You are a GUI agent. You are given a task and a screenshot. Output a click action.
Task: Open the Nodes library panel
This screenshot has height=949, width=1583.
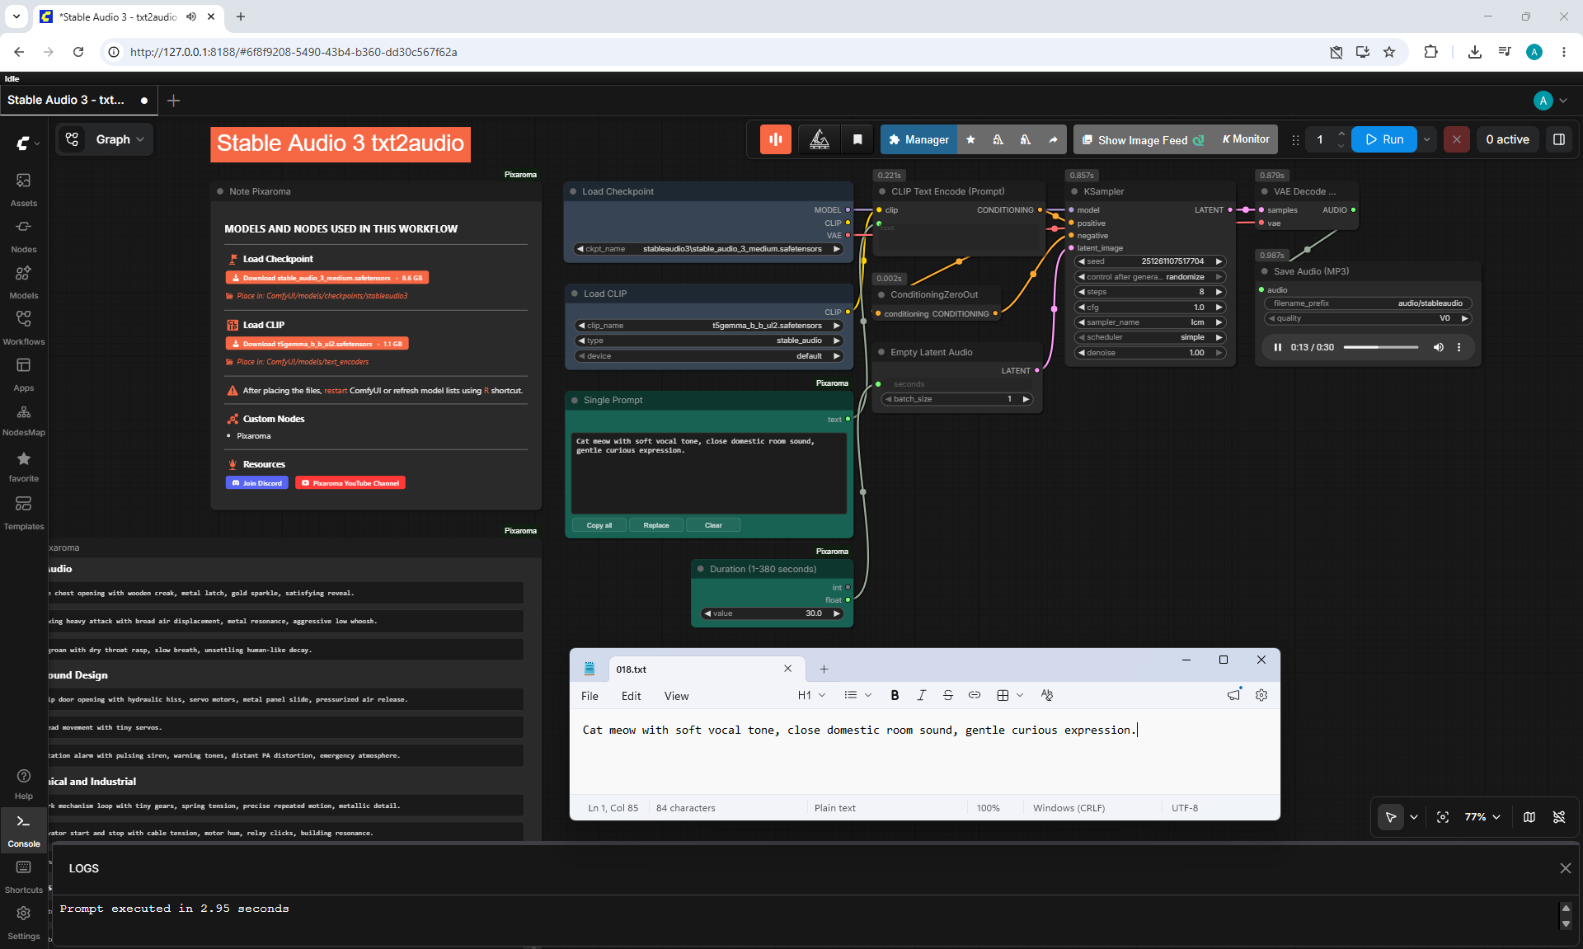23,236
